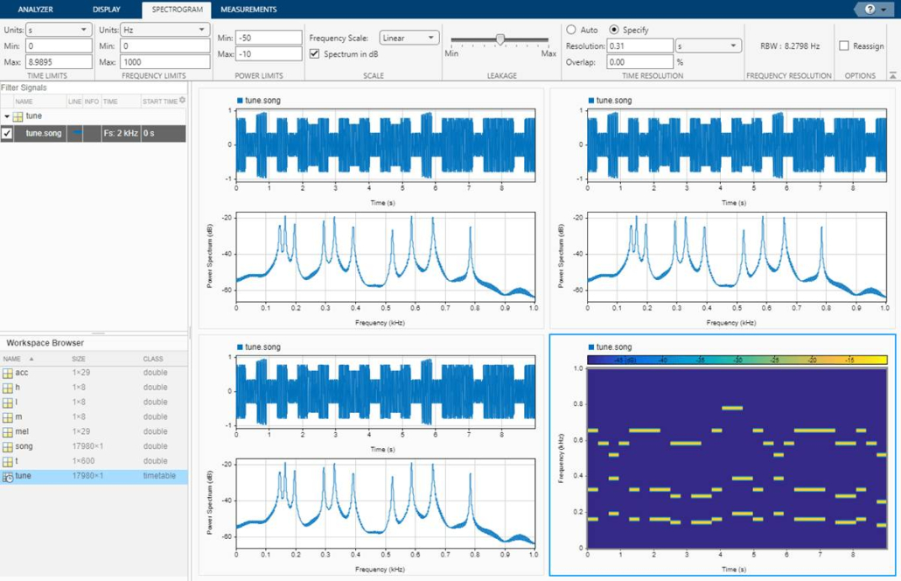
Task: Click the blue line color of tune.song
Action: (x=77, y=133)
